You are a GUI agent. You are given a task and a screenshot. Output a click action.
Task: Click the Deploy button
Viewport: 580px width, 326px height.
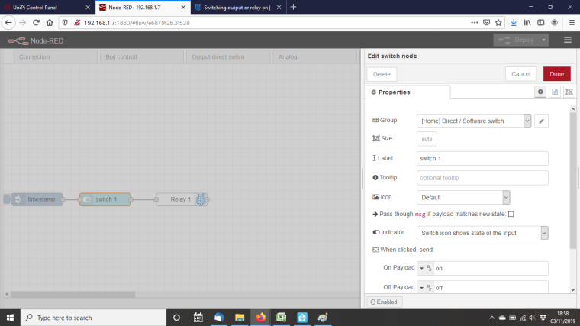tap(517, 40)
